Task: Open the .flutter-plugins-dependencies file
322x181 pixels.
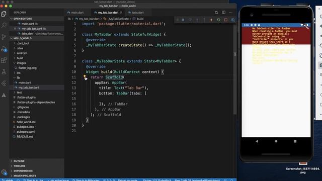Action: click(37, 103)
